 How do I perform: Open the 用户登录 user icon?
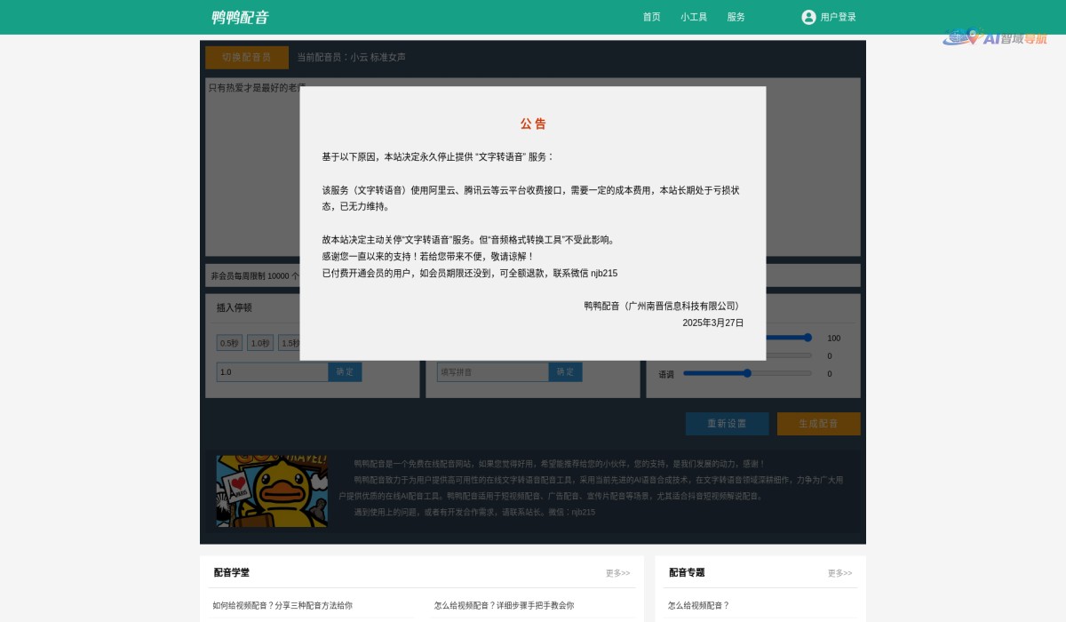807,16
